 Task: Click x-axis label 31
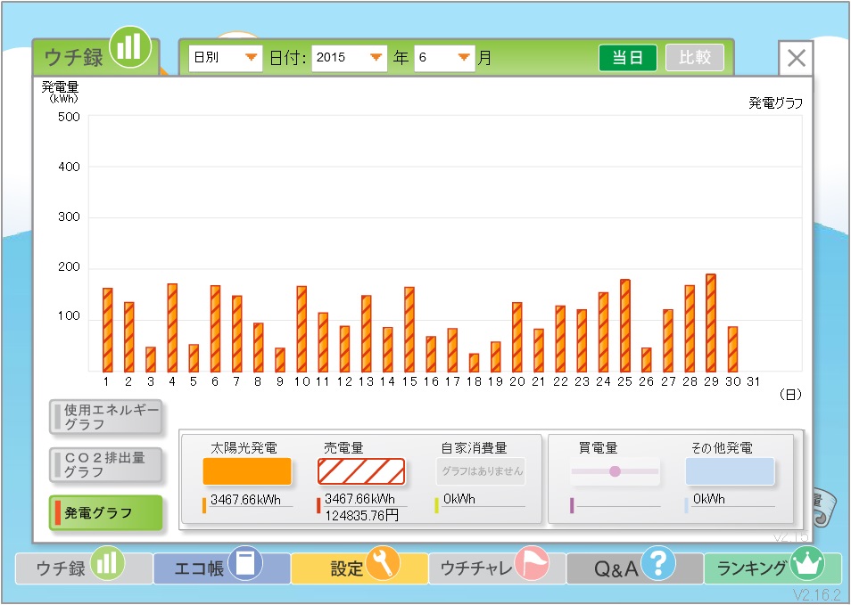(753, 381)
